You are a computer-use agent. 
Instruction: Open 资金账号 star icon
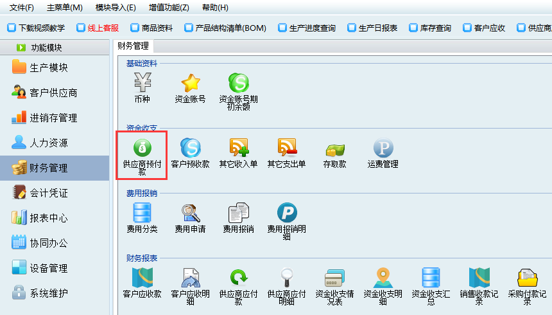click(191, 84)
